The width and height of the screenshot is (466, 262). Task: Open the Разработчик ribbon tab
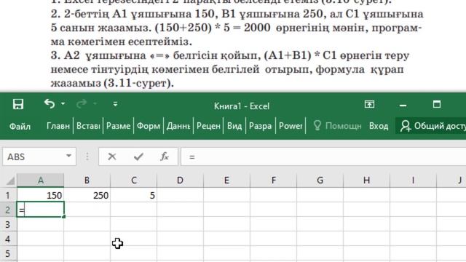click(x=261, y=126)
